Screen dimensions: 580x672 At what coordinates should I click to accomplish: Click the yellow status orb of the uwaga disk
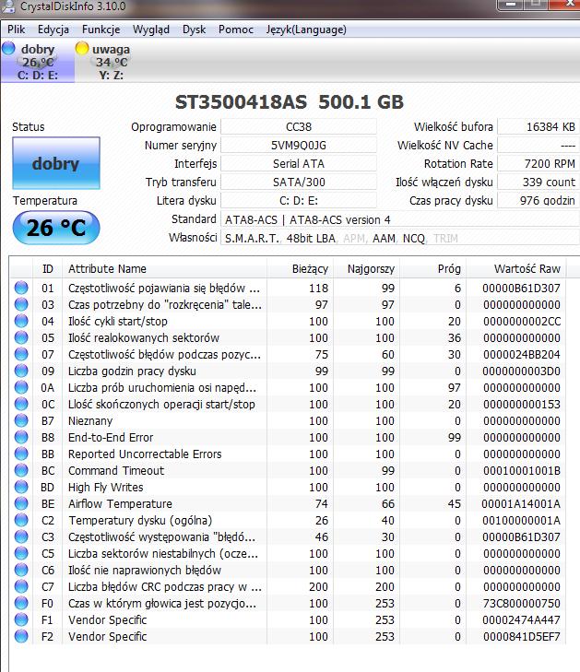click(82, 48)
